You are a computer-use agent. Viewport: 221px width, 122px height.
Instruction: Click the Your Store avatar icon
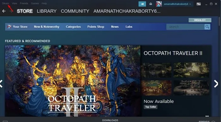pos(9,27)
